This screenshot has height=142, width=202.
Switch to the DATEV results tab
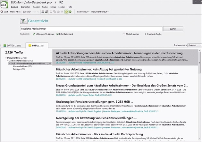pos(13,46)
